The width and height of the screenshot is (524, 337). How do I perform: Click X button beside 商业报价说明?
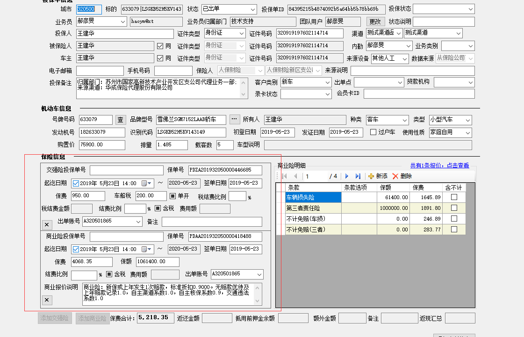(47, 300)
